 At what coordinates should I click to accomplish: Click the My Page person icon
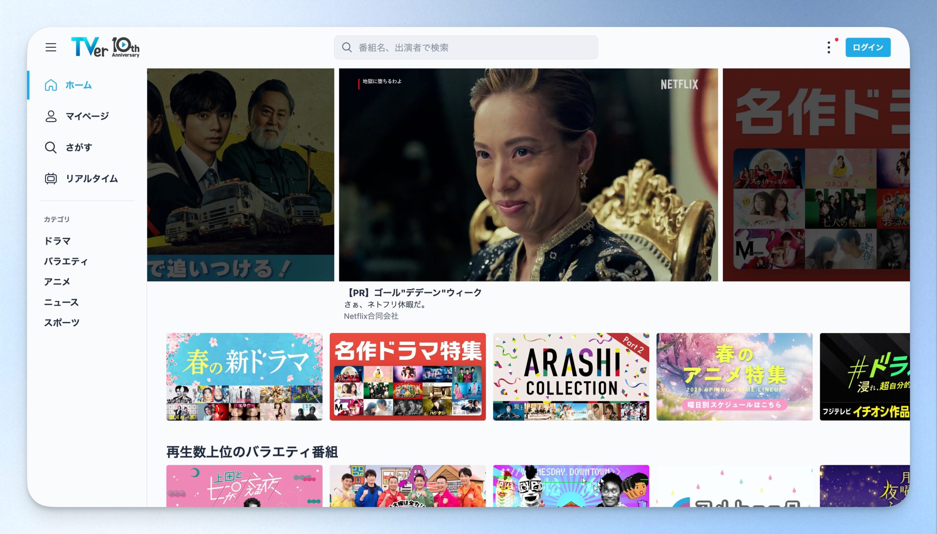click(51, 116)
